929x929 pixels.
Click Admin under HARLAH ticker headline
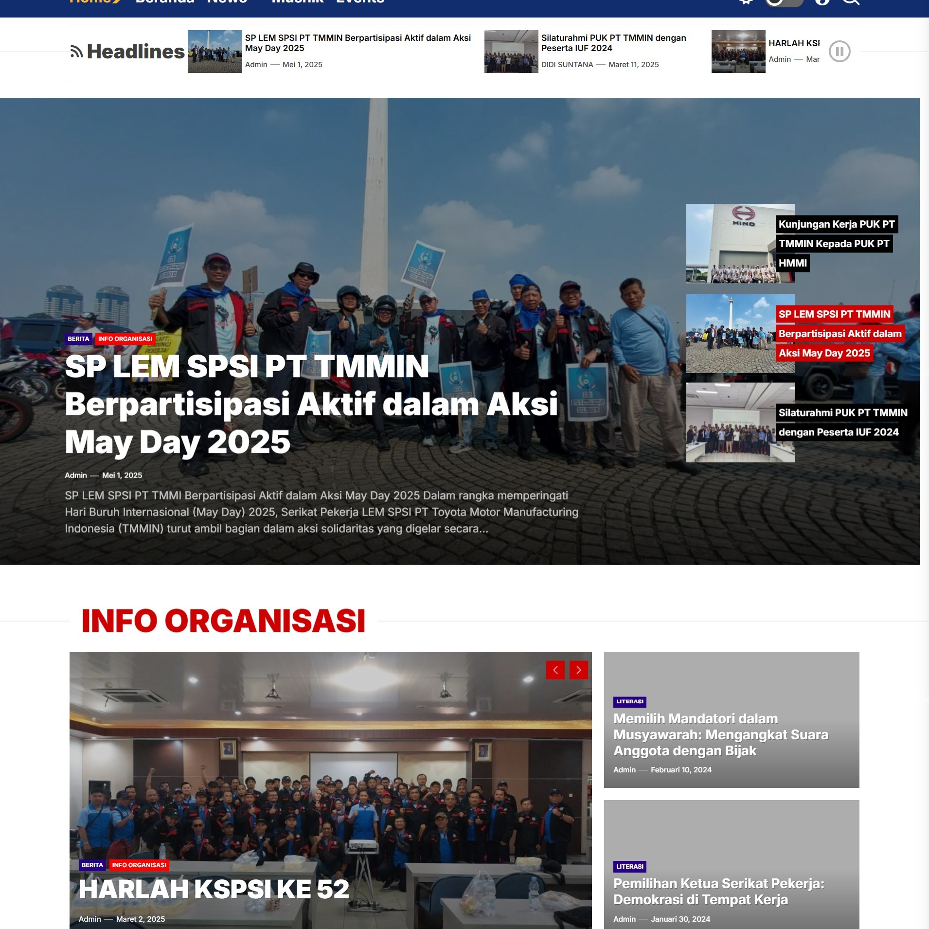[780, 59]
